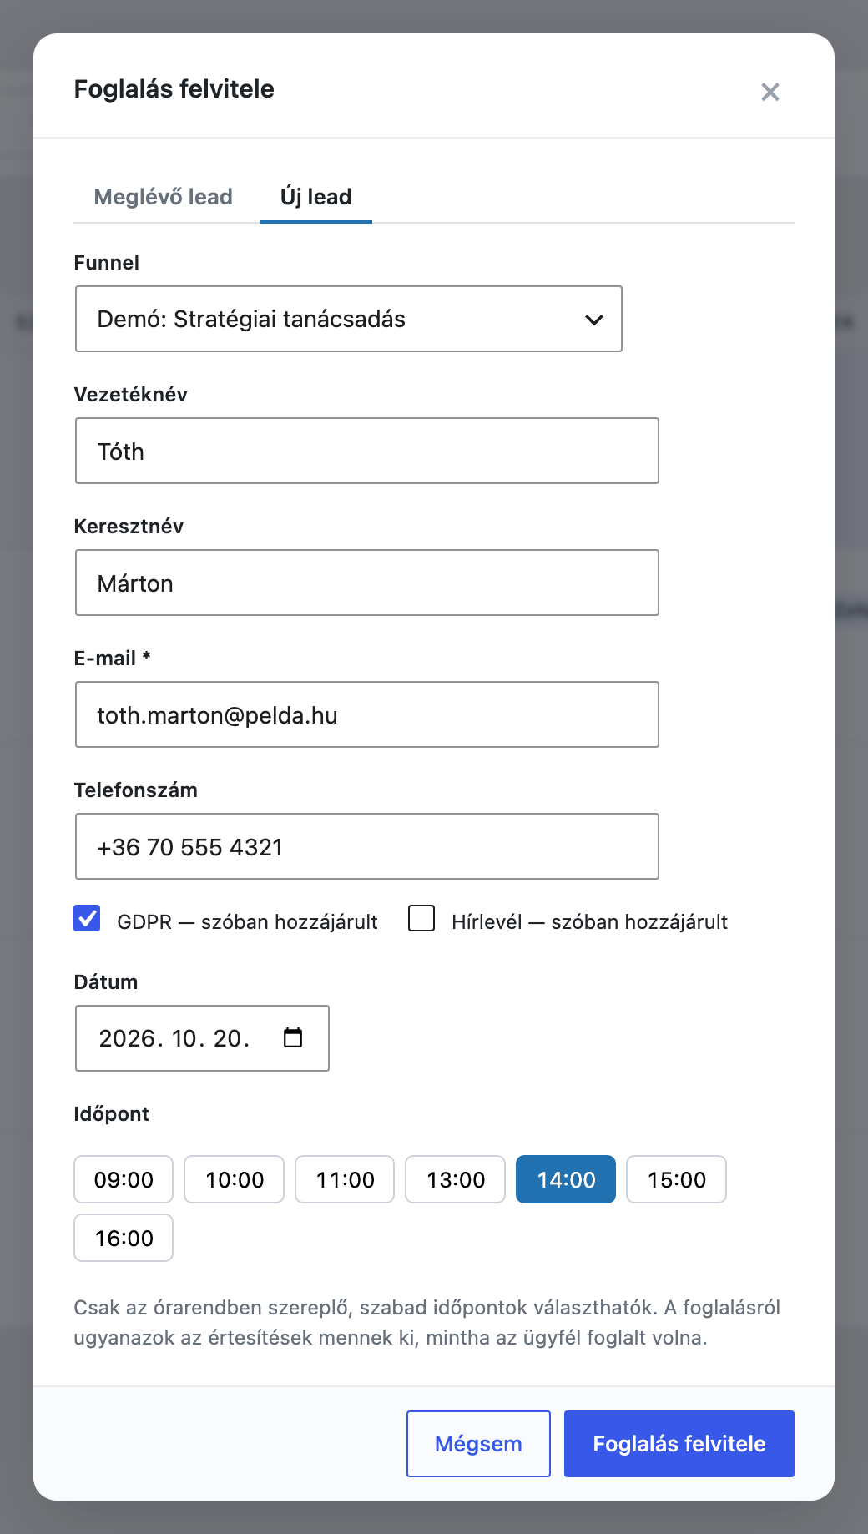
Task: Choose the 10:00 time slot
Action: click(235, 1179)
